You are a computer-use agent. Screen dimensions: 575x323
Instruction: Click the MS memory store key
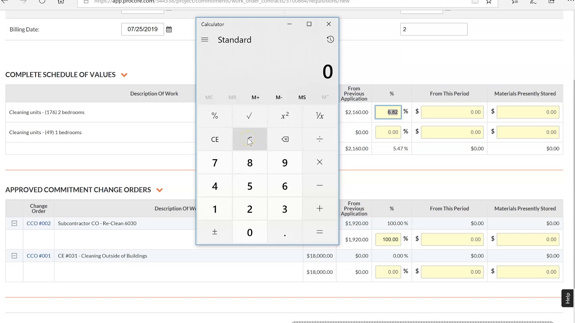(x=302, y=97)
